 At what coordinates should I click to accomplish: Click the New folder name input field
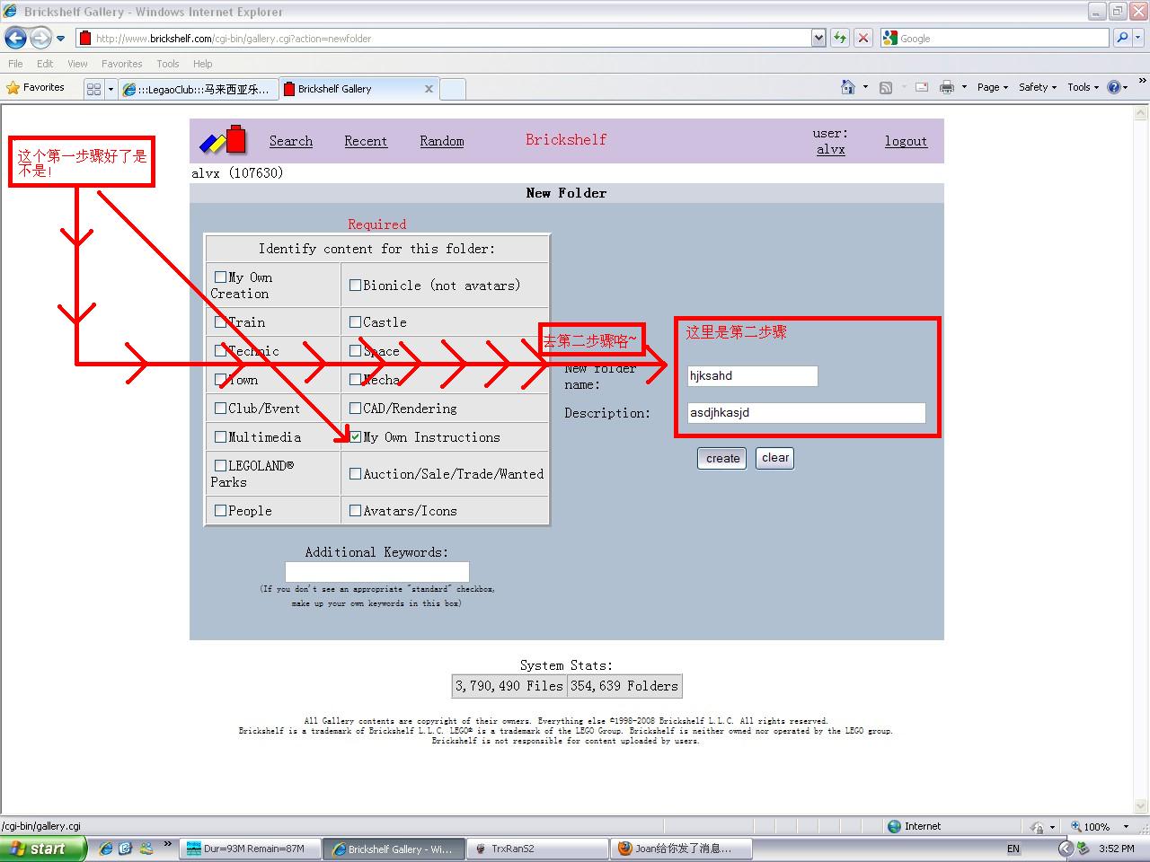(753, 376)
